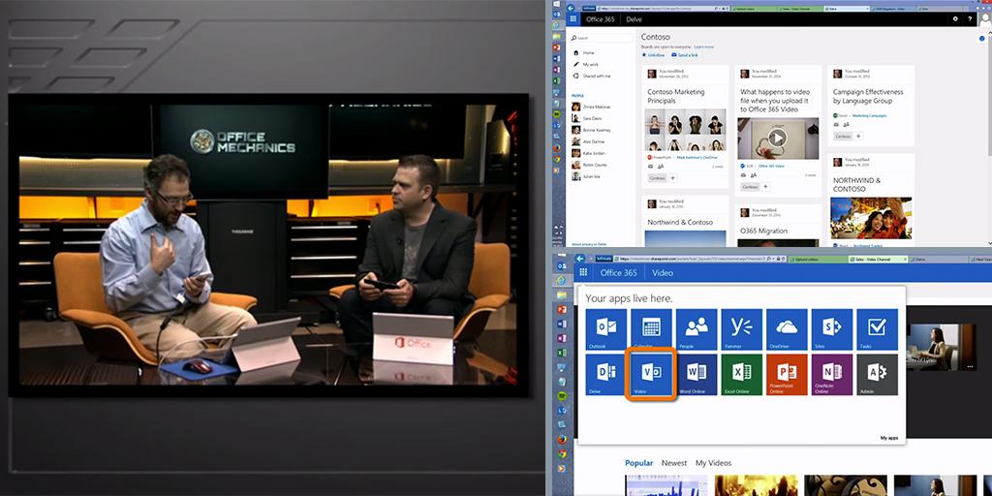Viewport: 992px width, 496px height.
Task: Select Alex Darrow in People list
Action: click(588, 141)
